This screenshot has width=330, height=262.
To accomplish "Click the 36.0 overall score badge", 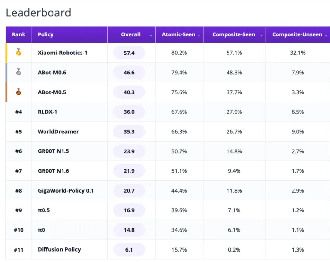I will click(x=129, y=112).
